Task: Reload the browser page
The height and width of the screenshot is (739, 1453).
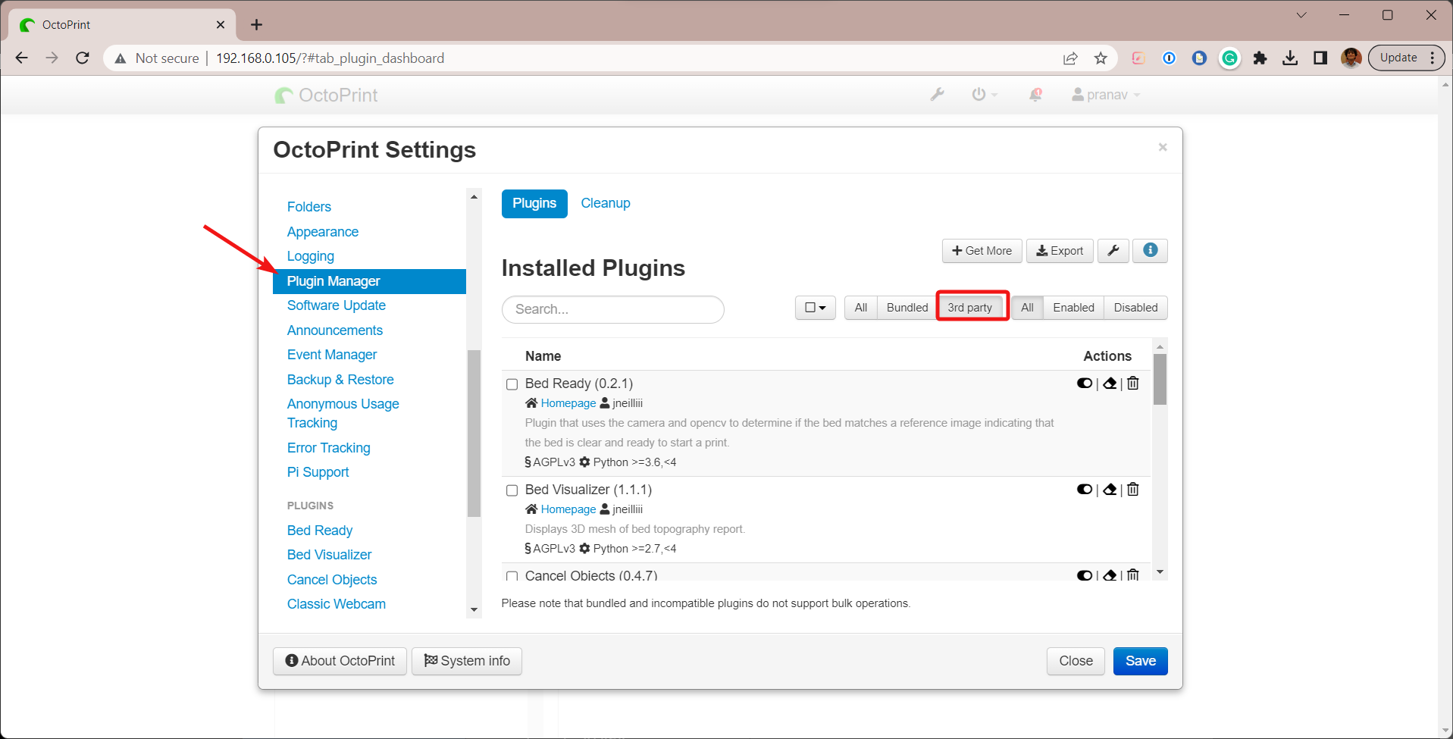Action: [83, 58]
